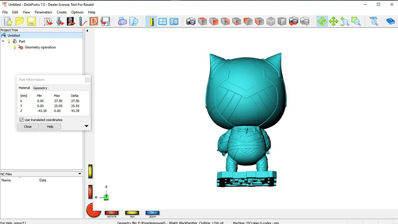Collapse the Part tree node
The image size is (398, 224).
3,41
